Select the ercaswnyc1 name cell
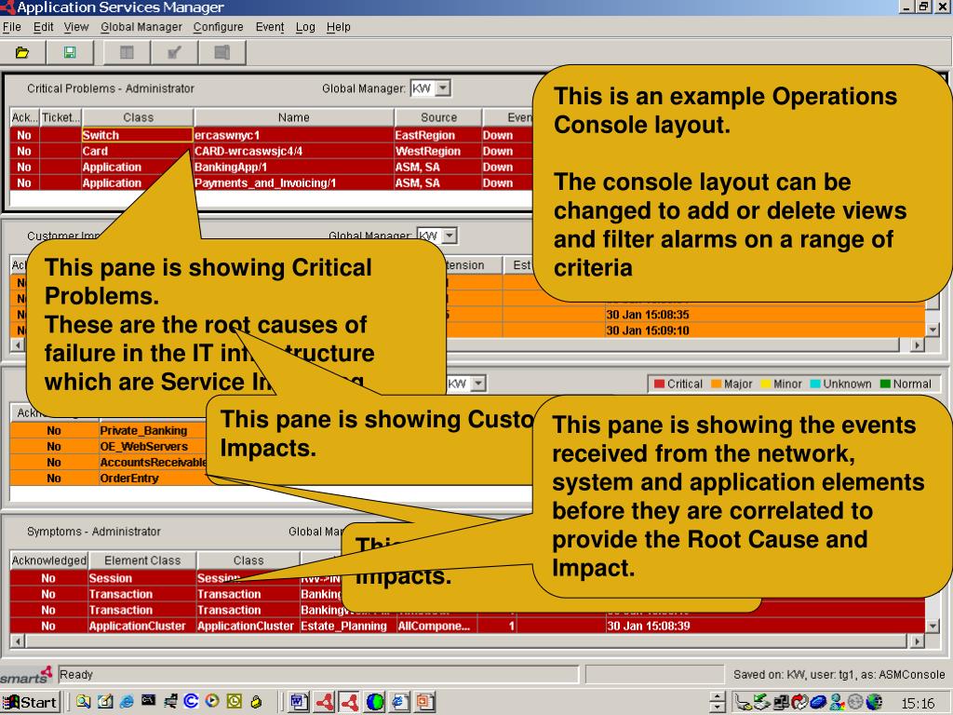This screenshot has height=715, width=953. pos(293,135)
